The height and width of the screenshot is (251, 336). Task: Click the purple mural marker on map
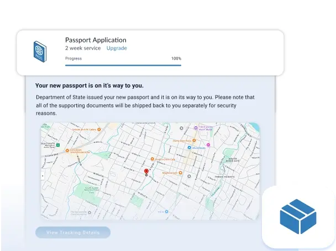pyautogui.click(x=195, y=128)
